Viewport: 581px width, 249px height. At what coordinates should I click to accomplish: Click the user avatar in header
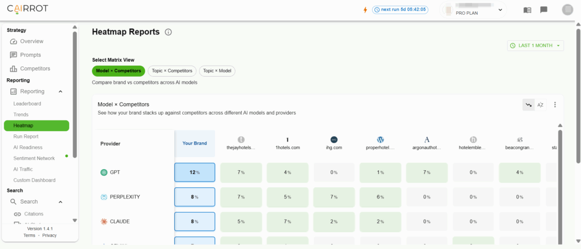coord(567,10)
